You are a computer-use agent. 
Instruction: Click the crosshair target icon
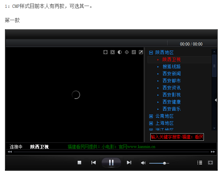coord(127,52)
